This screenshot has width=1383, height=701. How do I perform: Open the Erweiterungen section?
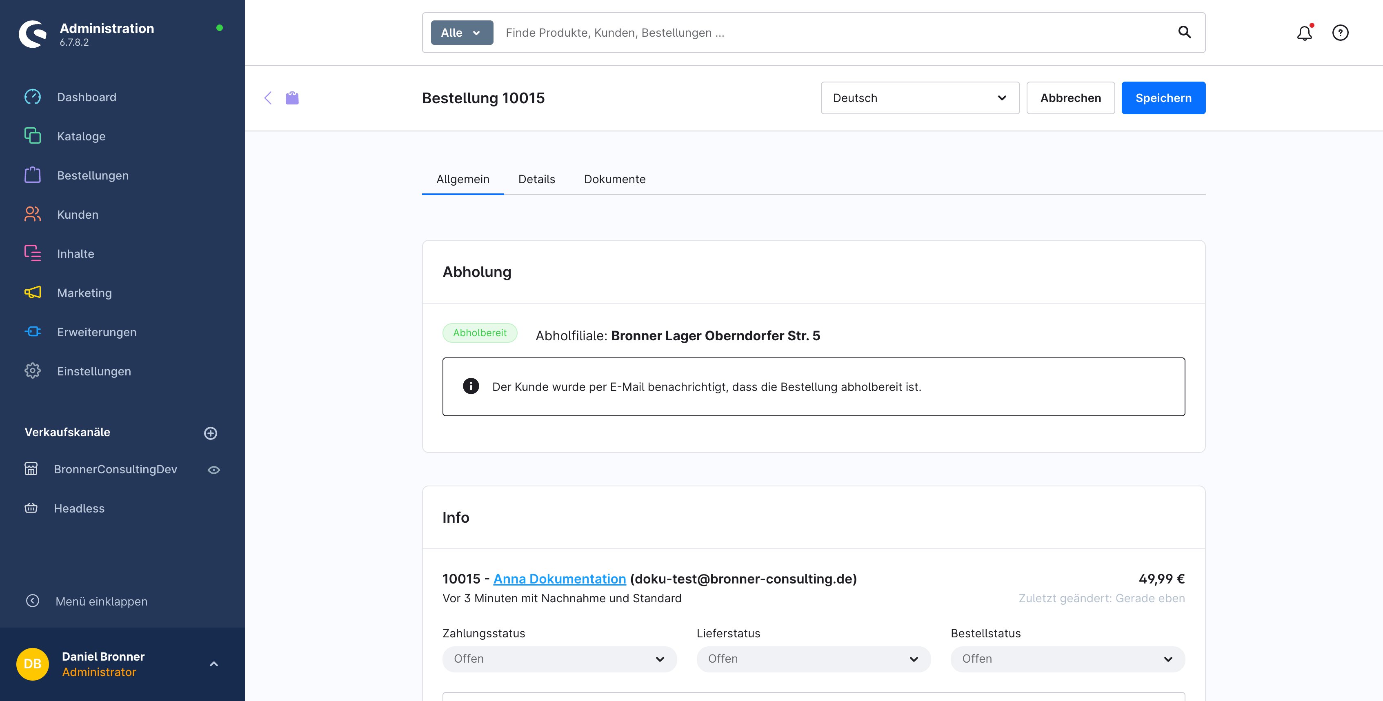pyautogui.click(x=97, y=332)
